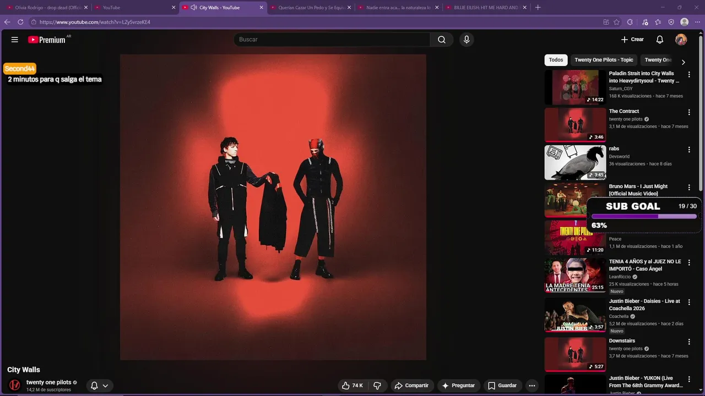Switch to Olivia Rodrigo drop dead tab
The height and width of the screenshot is (396, 705).
click(46, 8)
